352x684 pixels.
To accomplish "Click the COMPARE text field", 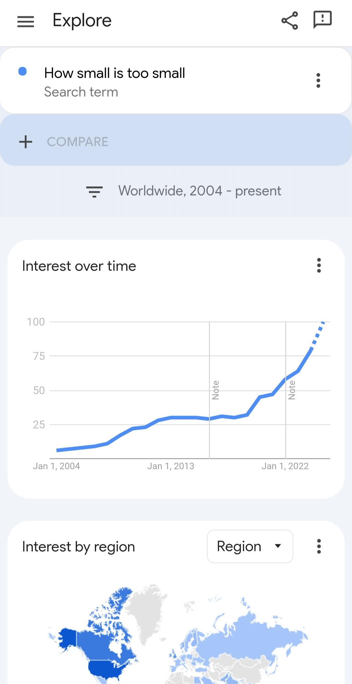I will coord(78,142).
